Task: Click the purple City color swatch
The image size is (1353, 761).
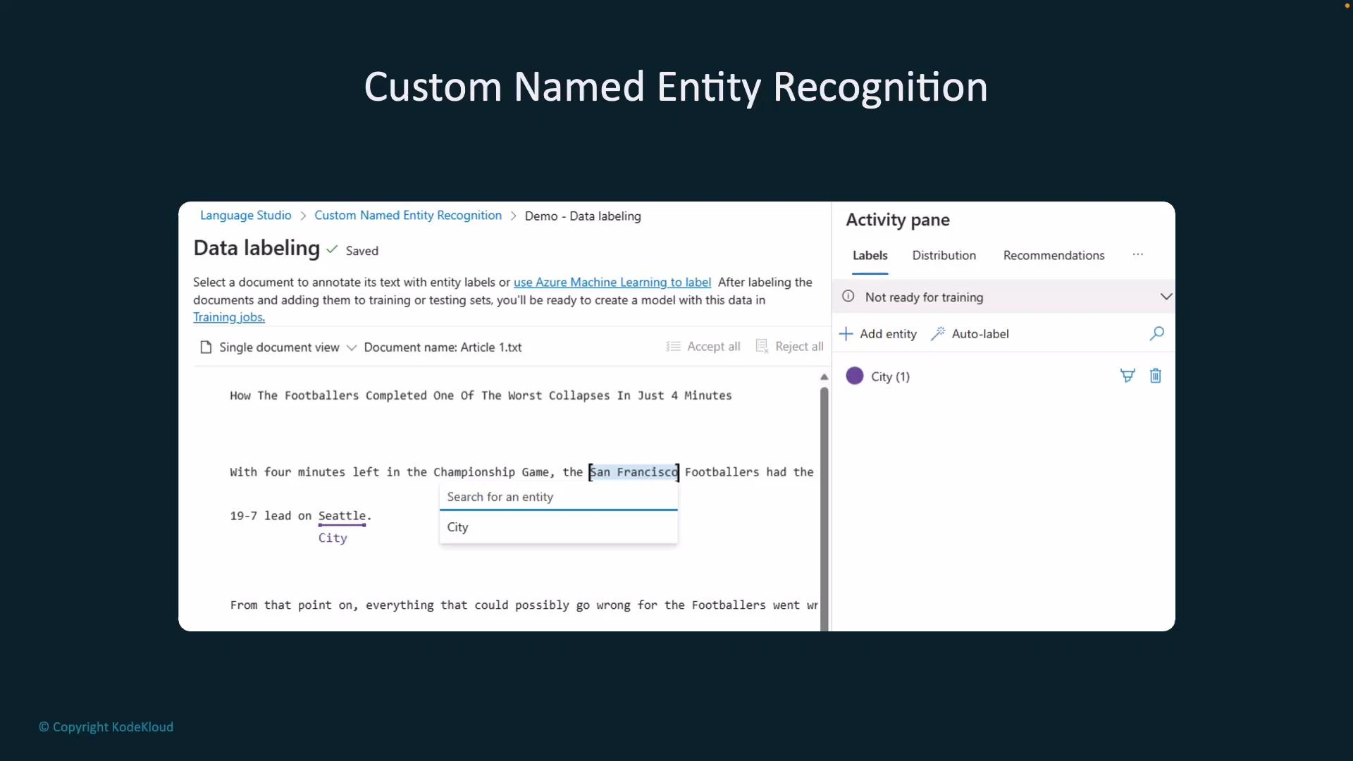Action: coord(854,376)
